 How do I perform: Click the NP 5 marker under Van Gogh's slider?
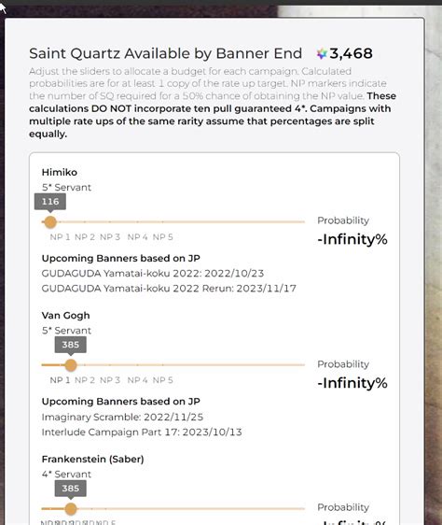click(x=163, y=380)
